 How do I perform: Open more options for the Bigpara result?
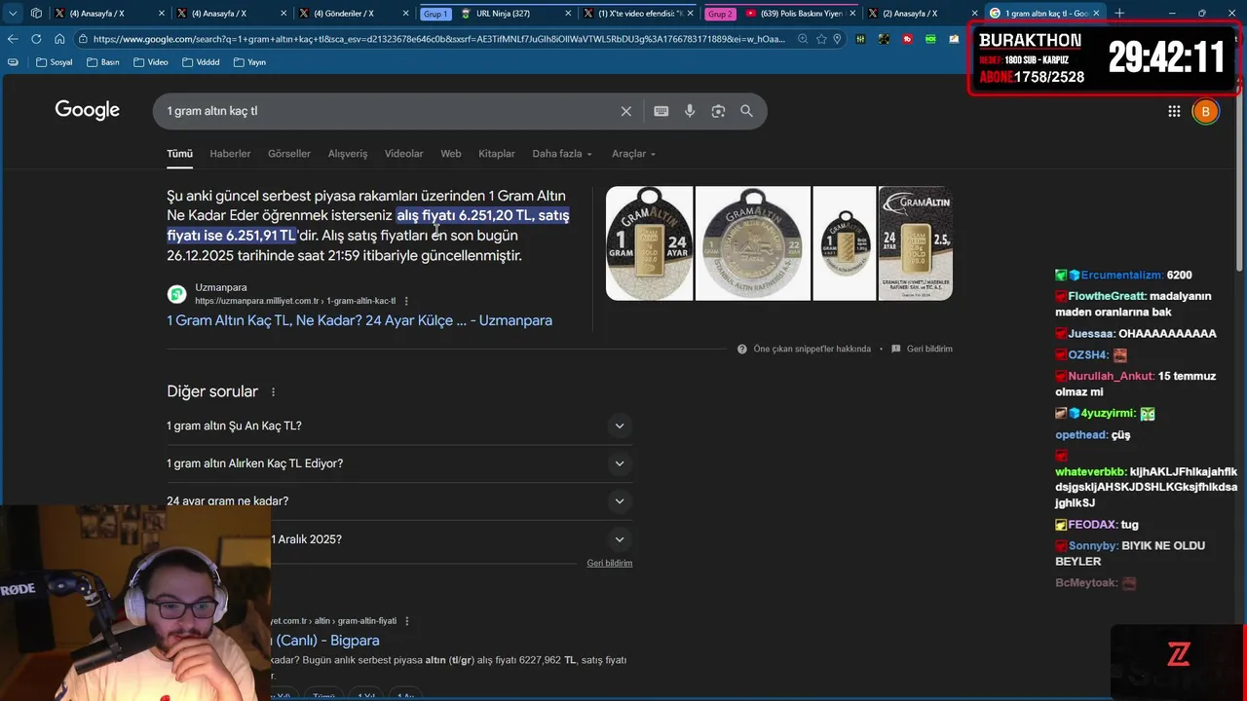[x=407, y=621]
